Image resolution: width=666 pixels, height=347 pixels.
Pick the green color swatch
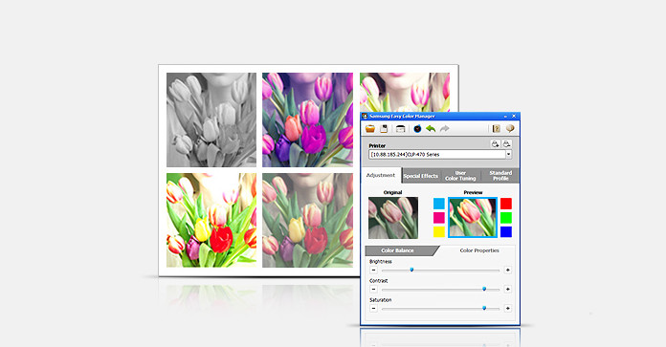pos(506,218)
